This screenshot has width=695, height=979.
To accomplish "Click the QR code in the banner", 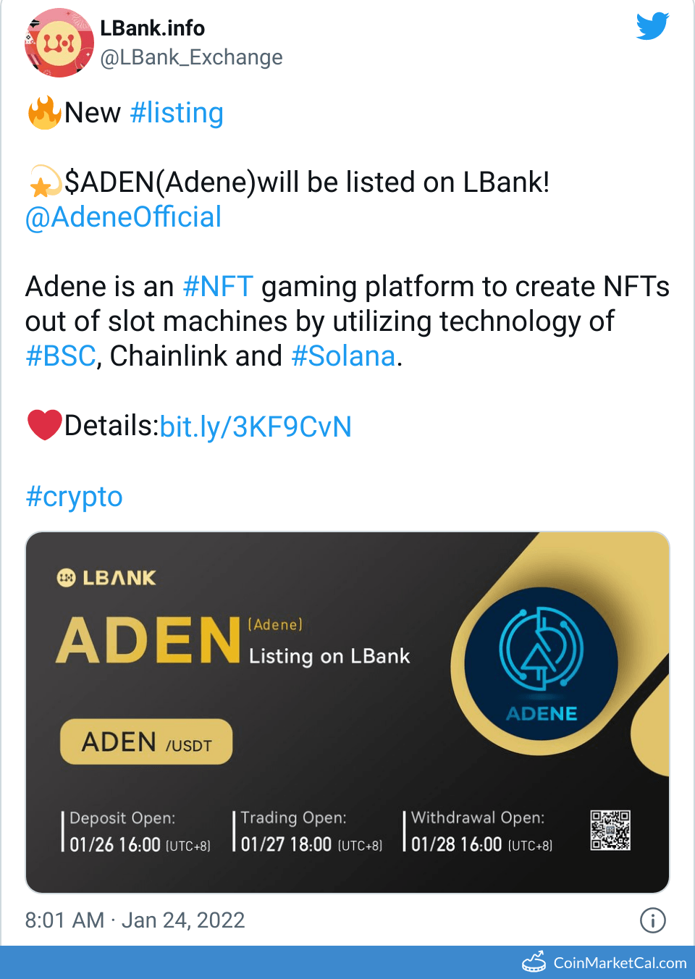I will point(610,830).
